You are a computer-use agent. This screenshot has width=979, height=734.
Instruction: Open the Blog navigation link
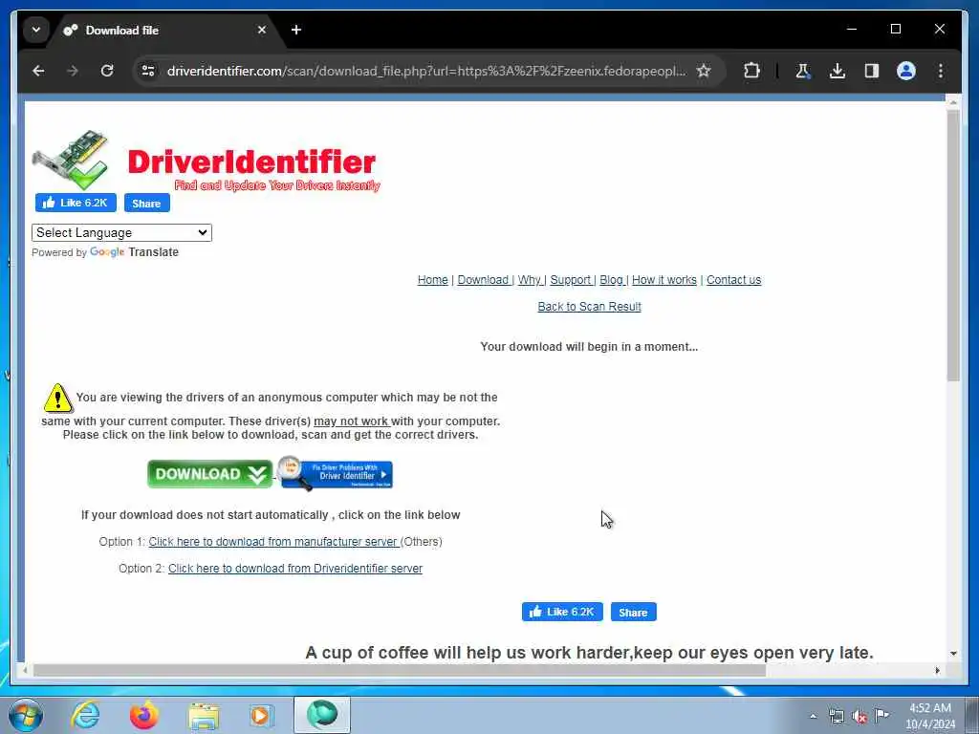pos(612,280)
